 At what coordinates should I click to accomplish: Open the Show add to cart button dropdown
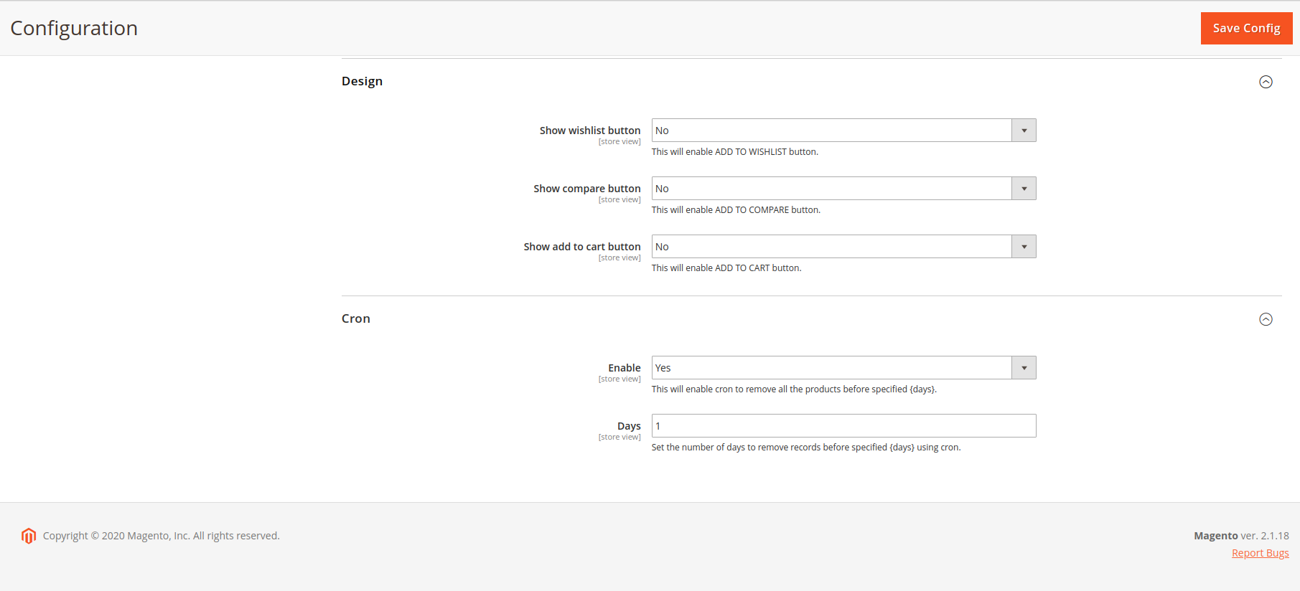(x=843, y=247)
